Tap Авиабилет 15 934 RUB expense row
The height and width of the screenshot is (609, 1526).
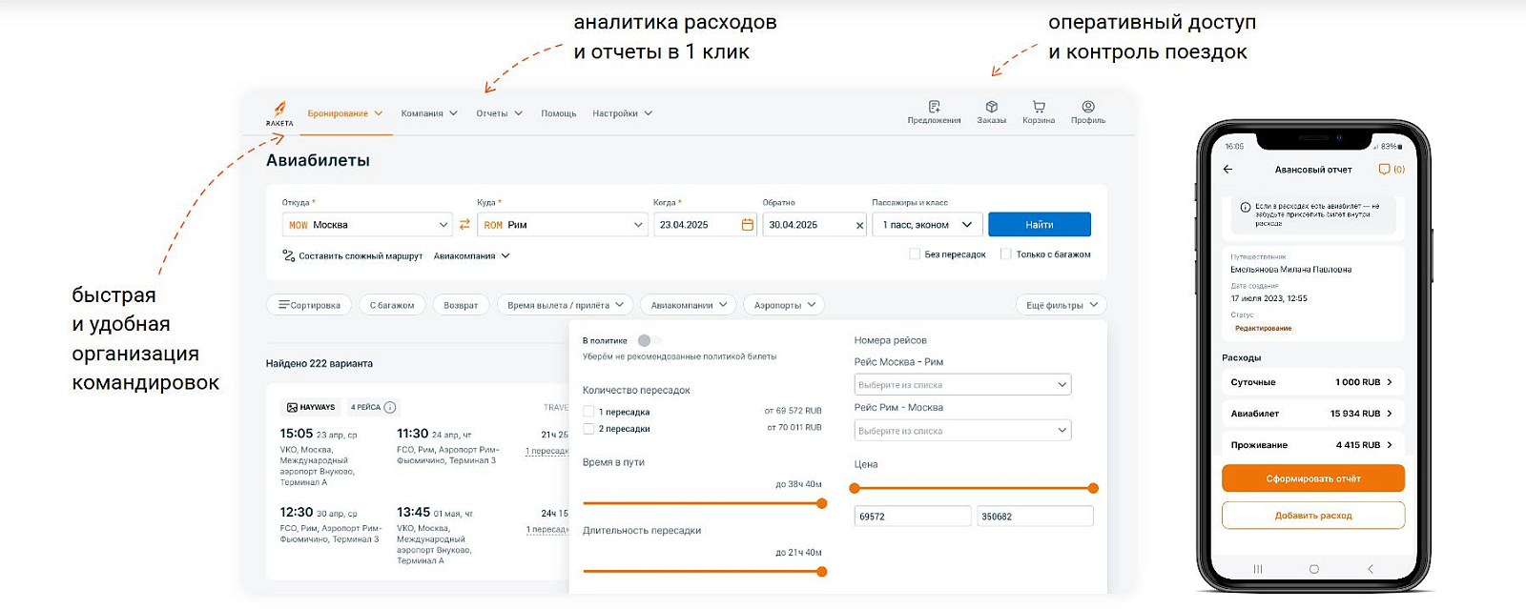pyautogui.click(x=1313, y=414)
